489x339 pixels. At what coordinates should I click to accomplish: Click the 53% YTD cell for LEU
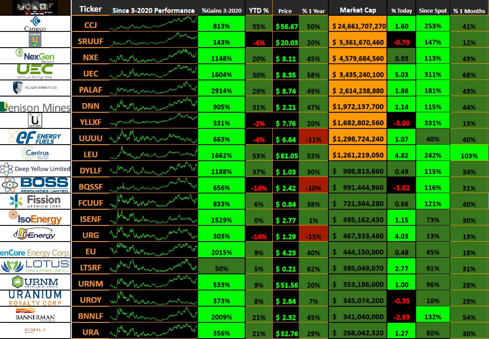[259, 153]
